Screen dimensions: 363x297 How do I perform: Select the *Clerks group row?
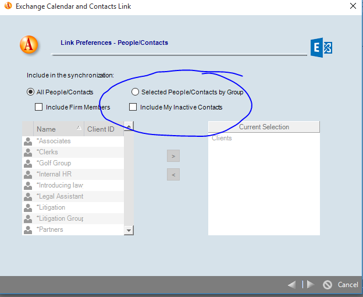(x=73, y=152)
